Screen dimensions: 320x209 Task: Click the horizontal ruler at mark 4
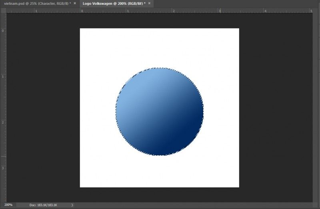(266, 11)
